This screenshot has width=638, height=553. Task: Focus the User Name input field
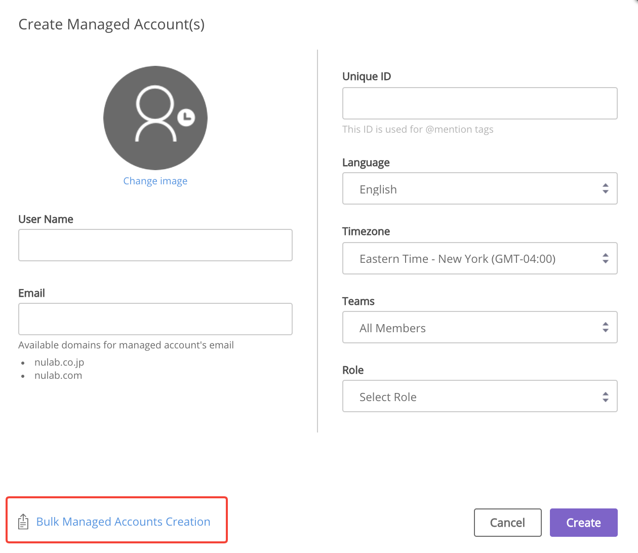(155, 245)
